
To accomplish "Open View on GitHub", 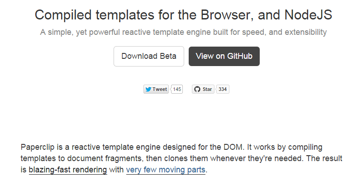I will 224,57.
